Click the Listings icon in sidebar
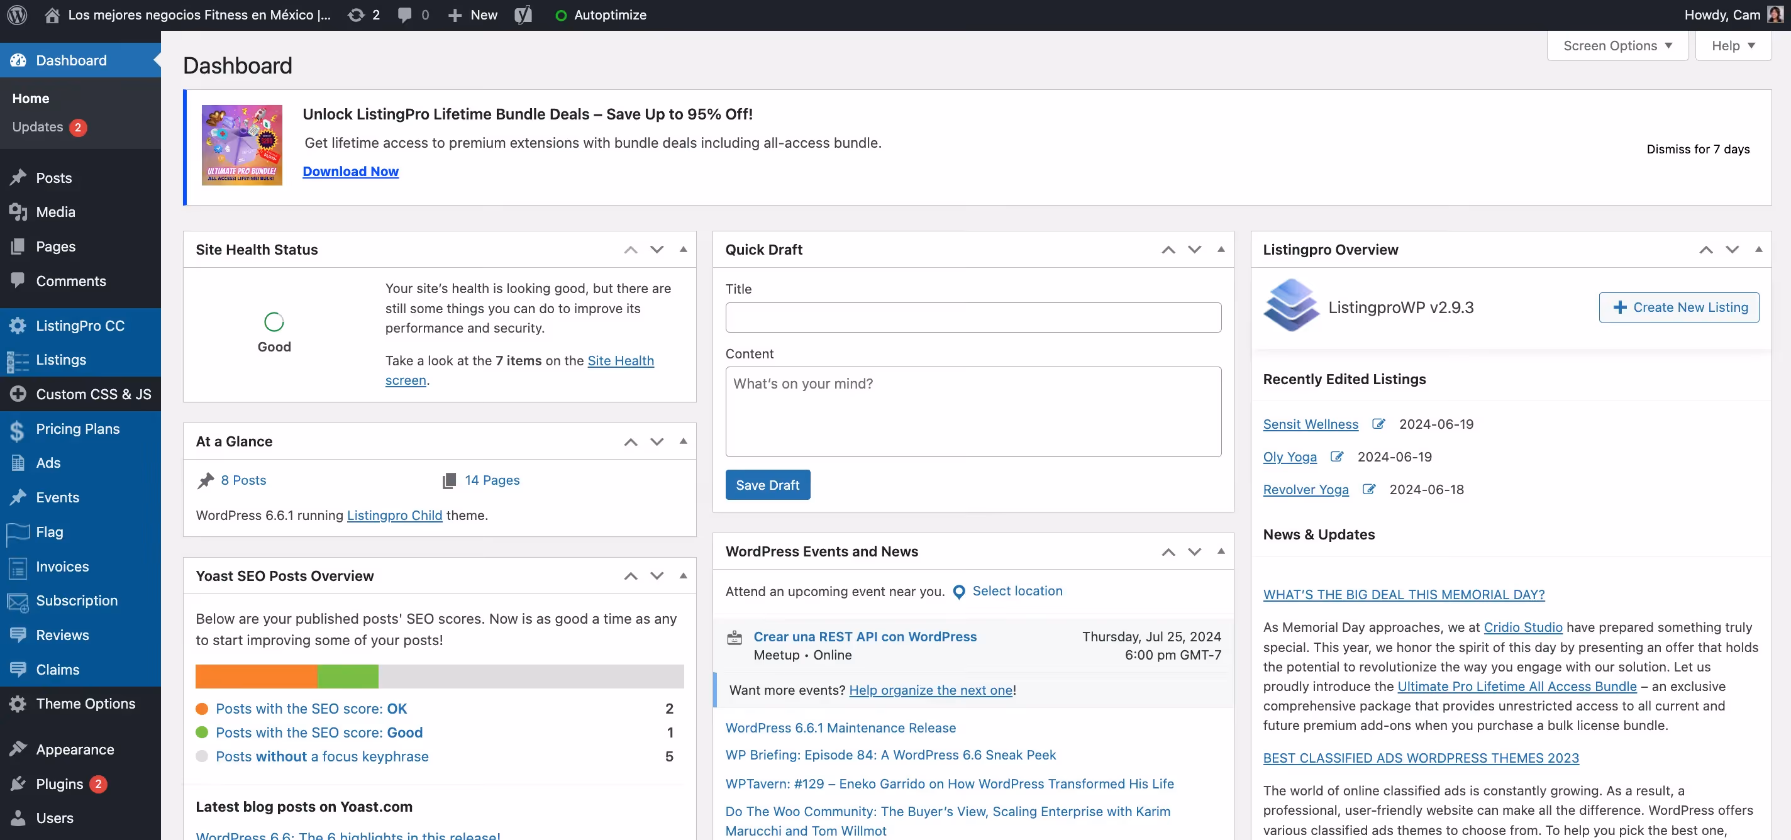The image size is (1791, 840). [x=18, y=360]
